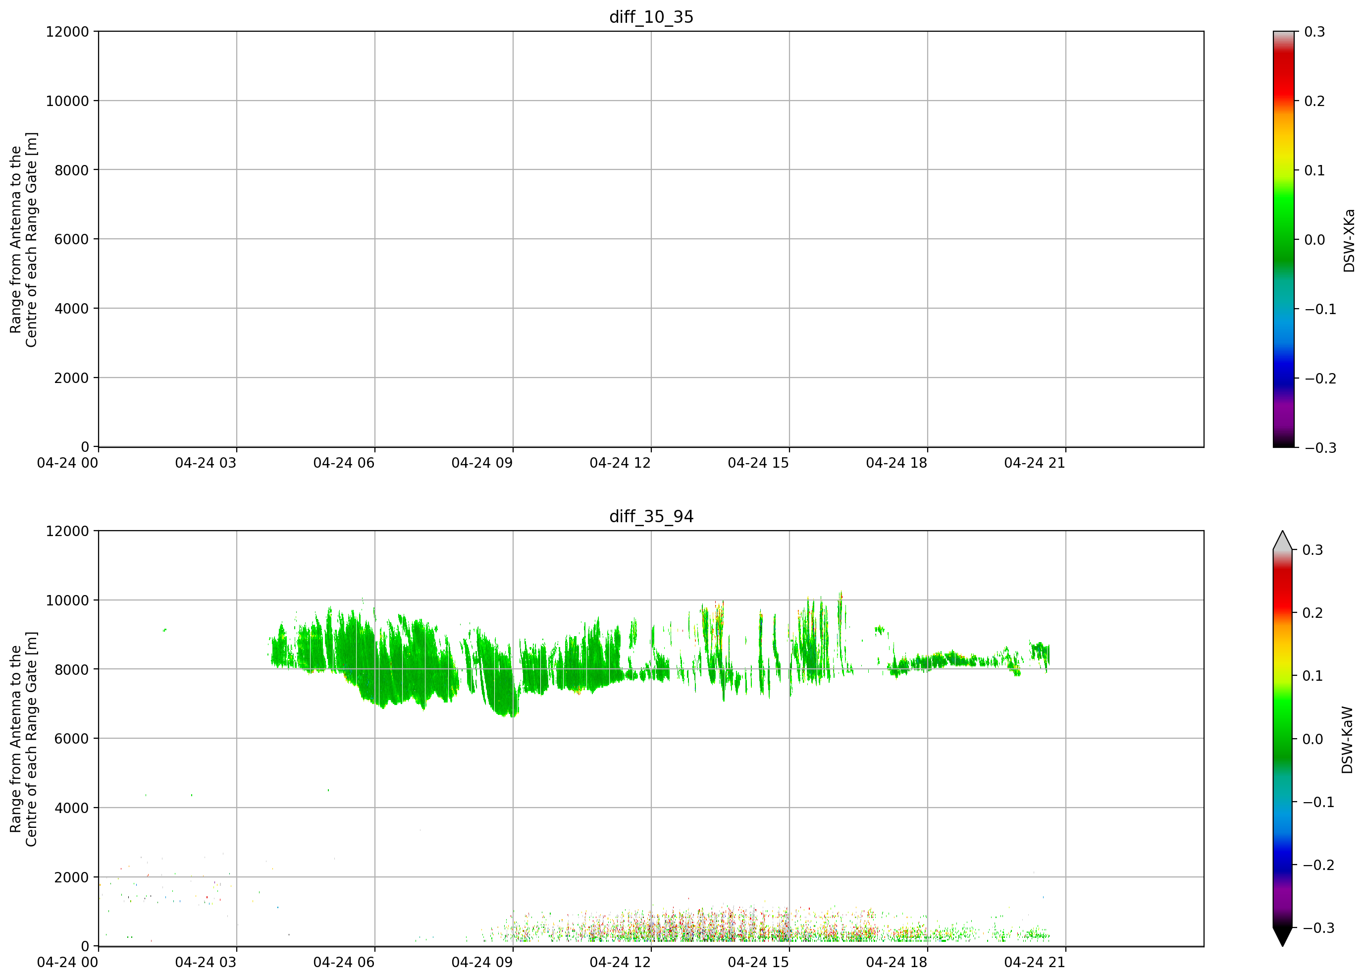Click the '04-24 21' label under the diff_35_94 plot
This screenshot has height=980, width=1366.
click(x=1035, y=963)
